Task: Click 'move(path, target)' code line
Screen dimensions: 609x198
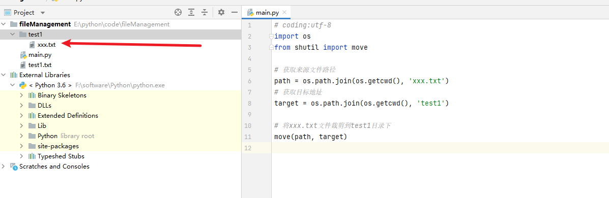Action: pyautogui.click(x=310, y=137)
